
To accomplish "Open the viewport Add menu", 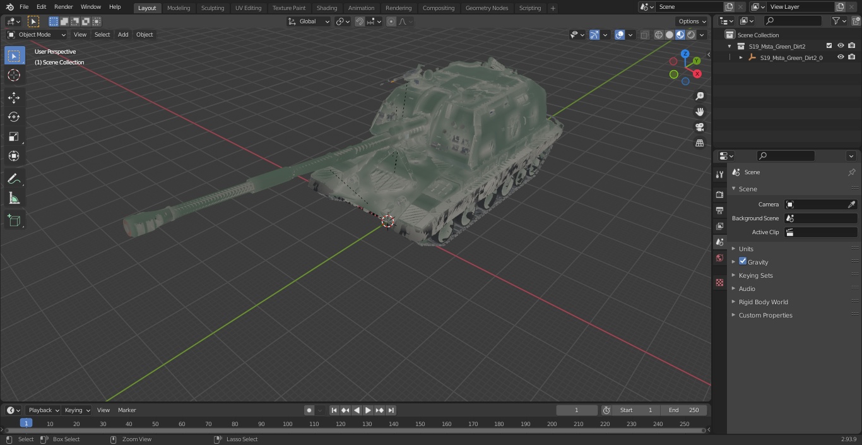I will pyautogui.click(x=123, y=35).
